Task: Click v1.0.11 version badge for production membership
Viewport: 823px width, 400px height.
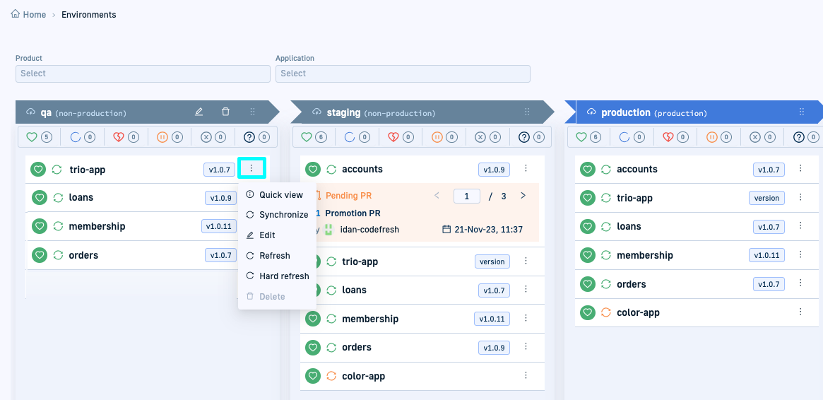Action: (766, 255)
